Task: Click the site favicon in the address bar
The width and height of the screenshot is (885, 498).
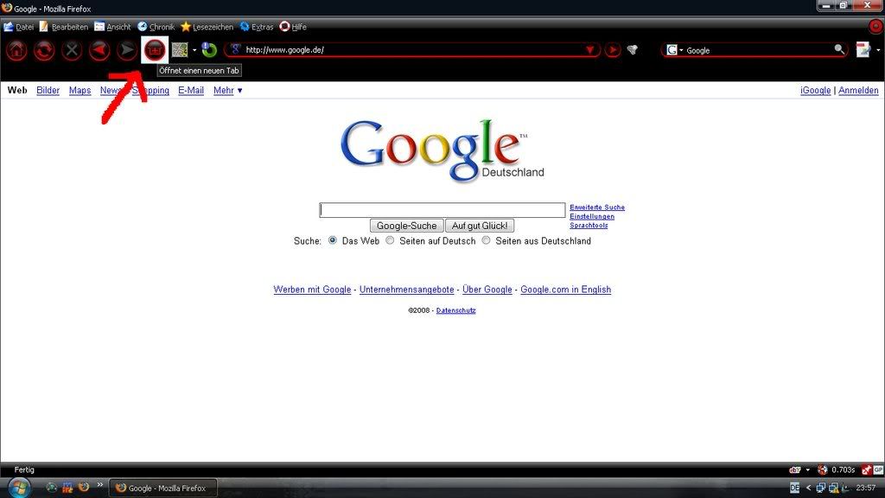Action: point(236,49)
